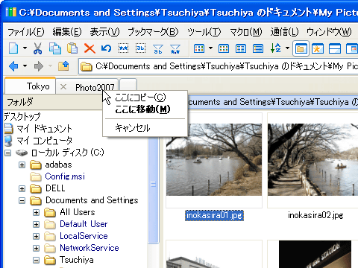The height and width of the screenshot is (268, 358).
Task: Open the 通信(L) menu
Action: click(284, 32)
